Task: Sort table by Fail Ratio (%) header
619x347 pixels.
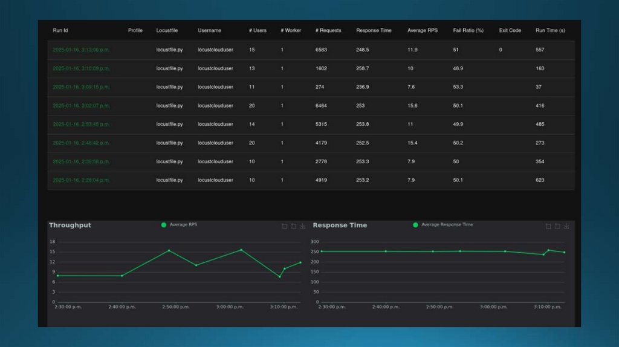Action: click(x=468, y=30)
